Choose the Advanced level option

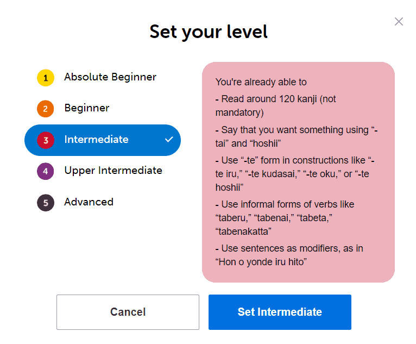click(x=89, y=202)
